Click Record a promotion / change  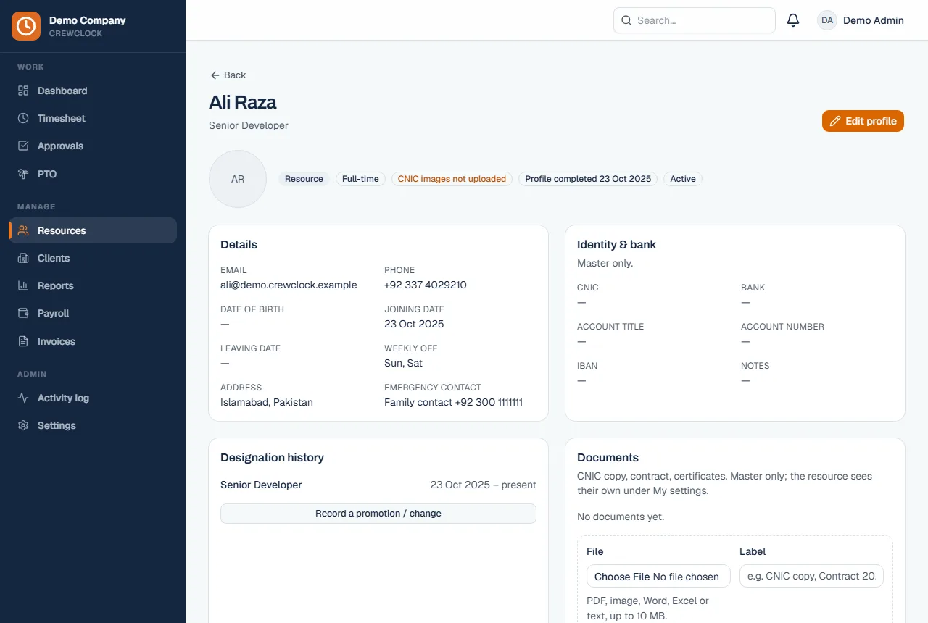tap(378, 514)
